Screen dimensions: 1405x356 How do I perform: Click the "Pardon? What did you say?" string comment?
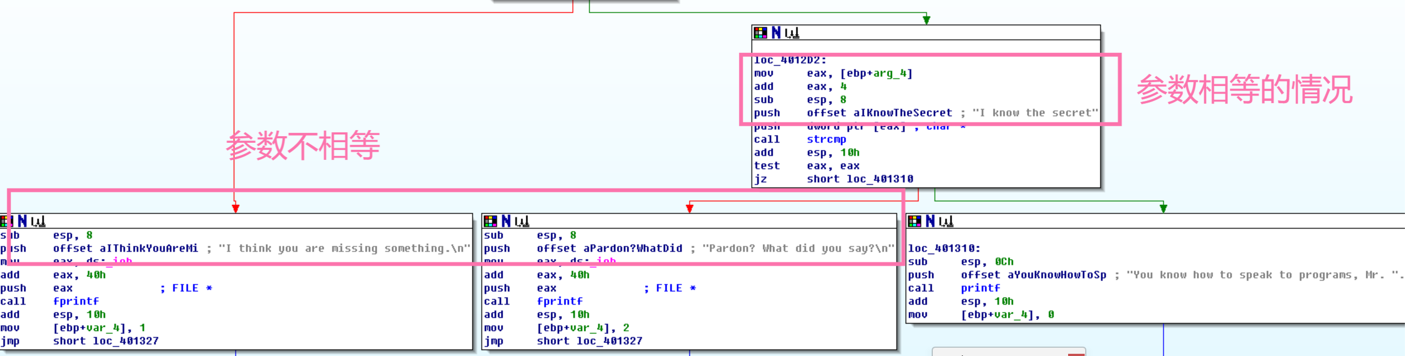click(x=798, y=249)
